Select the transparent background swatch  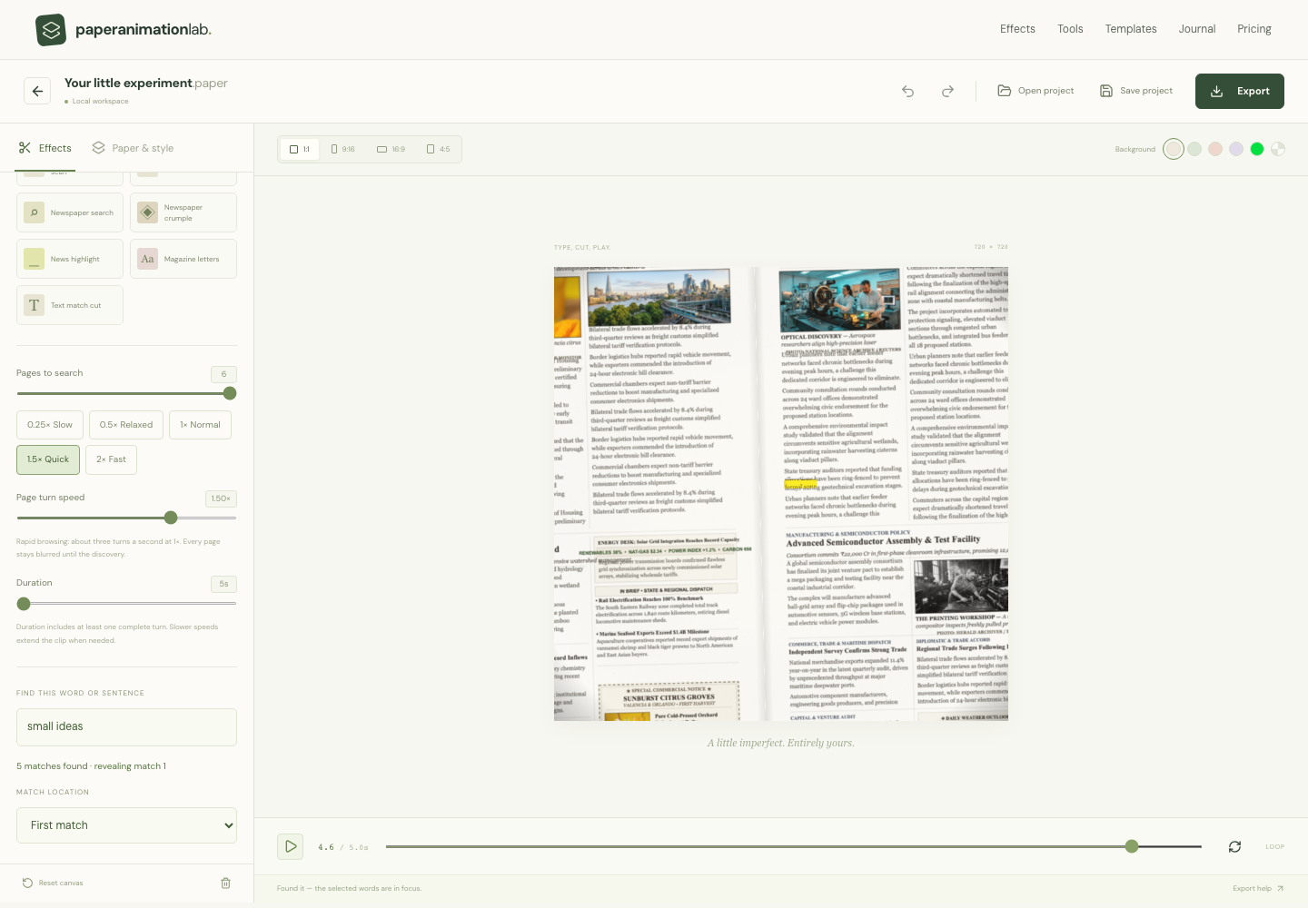pos(1278,149)
